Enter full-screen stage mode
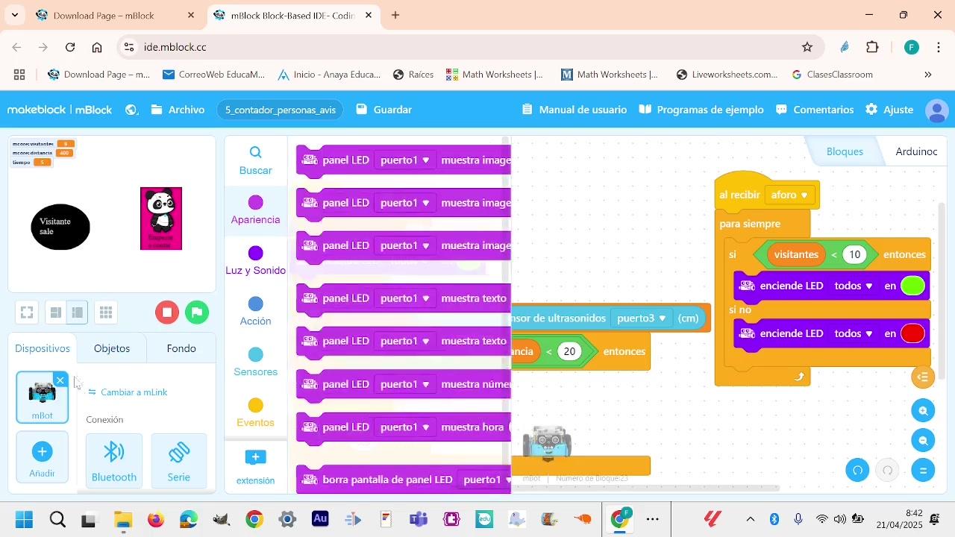Image resolution: width=955 pixels, height=537 pixels. pos(27,313)
